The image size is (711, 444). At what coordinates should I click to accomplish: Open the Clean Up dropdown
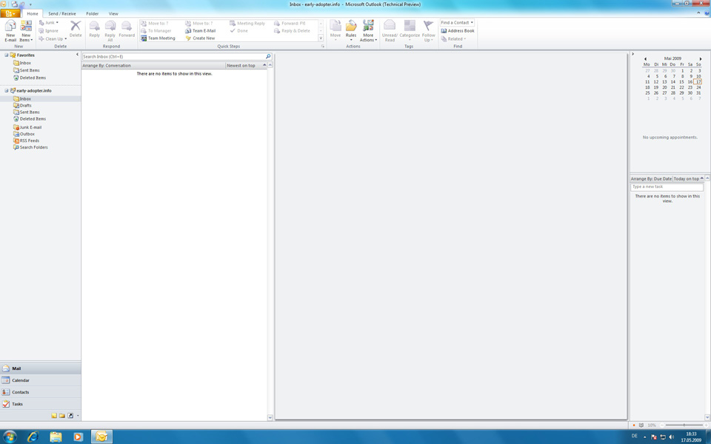[x=53, y=39]
